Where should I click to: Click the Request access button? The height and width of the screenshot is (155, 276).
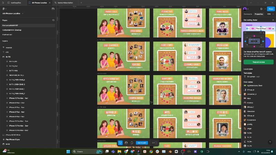(258, 62)
